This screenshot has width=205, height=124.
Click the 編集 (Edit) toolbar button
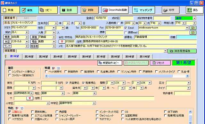click(29, 10)
